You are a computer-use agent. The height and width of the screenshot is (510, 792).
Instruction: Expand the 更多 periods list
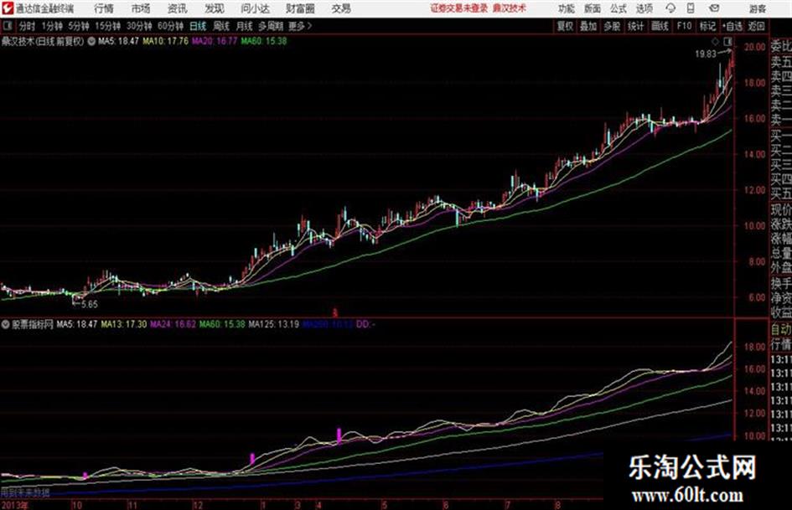click(x=300, y=26)
